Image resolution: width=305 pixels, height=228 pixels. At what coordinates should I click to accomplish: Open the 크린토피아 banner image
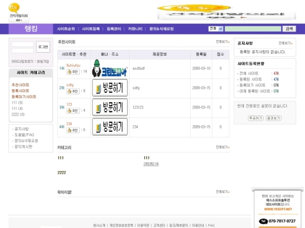pos(109,68)
